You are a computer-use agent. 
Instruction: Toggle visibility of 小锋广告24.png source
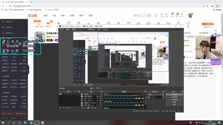[97, 105]
